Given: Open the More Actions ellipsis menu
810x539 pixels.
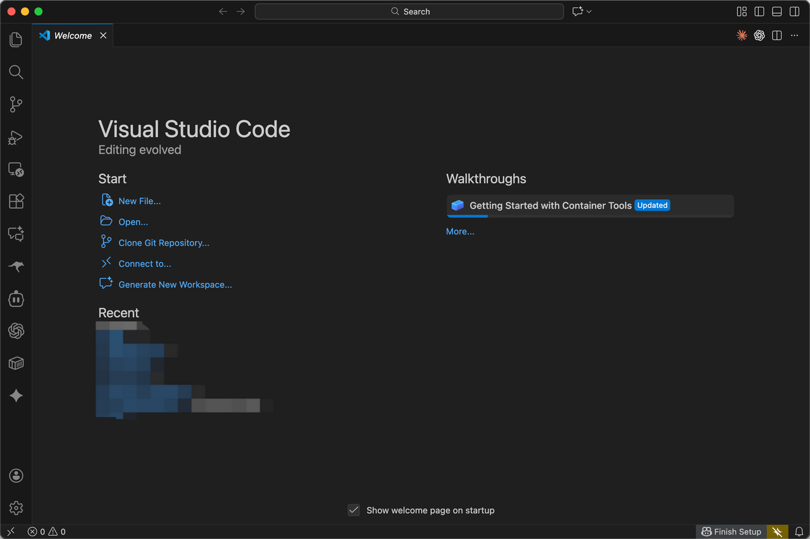Looking at the screenshot, I should (794, 35).
